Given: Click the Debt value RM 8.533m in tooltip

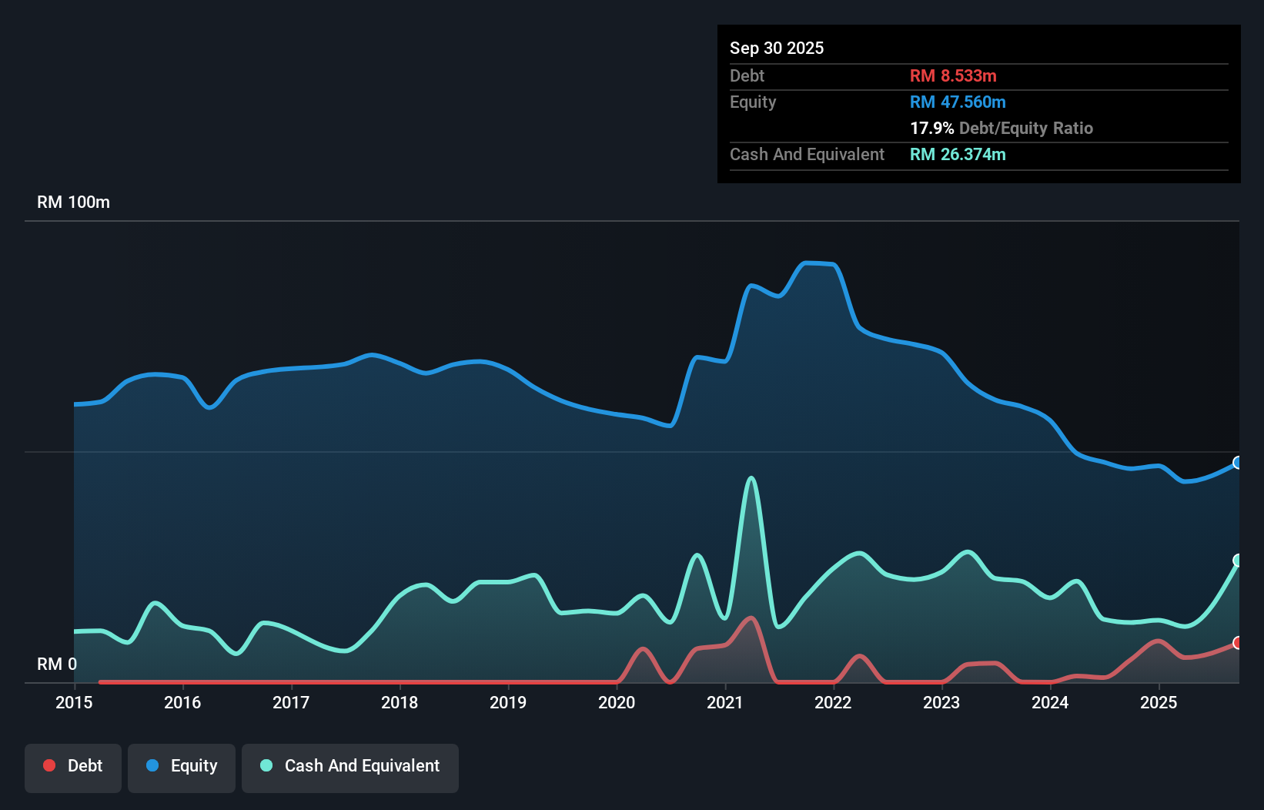Looking at the screenshot, I should coord(954,75).
